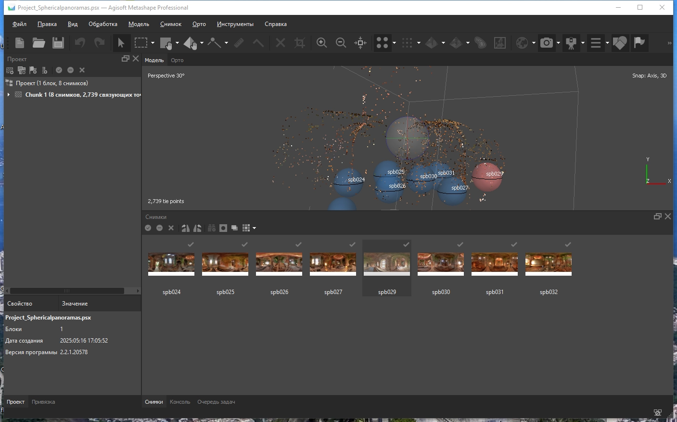The height and width of the screenshot is (422, 677).
Task: Switch to the Консоль tab
Action: (180, 402)
